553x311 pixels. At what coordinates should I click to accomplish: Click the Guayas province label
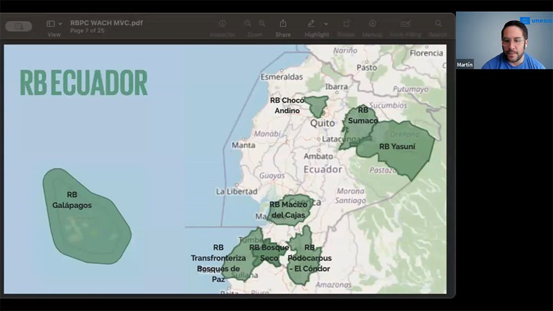272,175
